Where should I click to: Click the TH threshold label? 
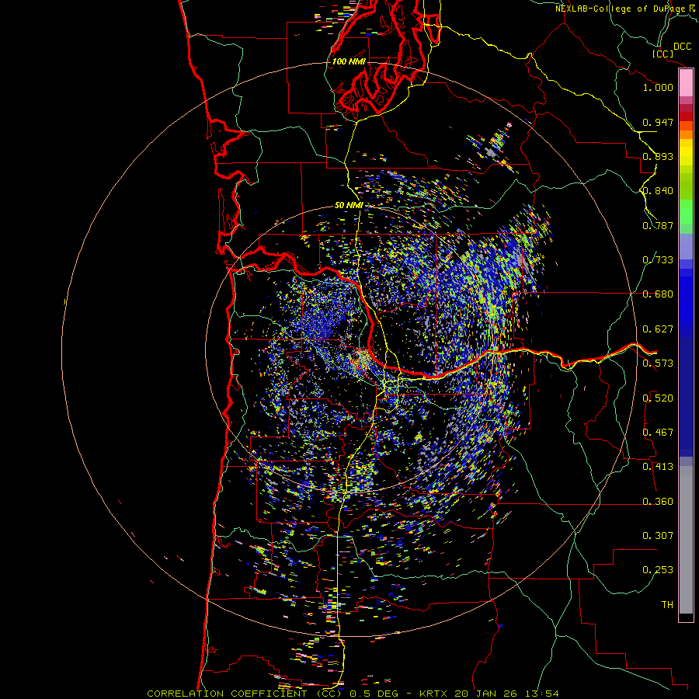[x=667, y=605]
